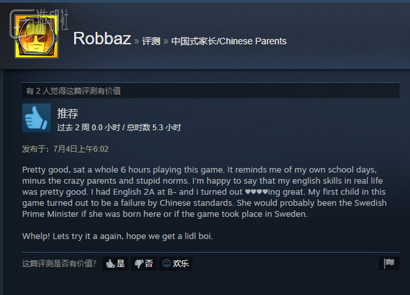Vote 否 to mark the review unhelpful
The width and height of the screenshot is (410, 295).
click(144, 263)
